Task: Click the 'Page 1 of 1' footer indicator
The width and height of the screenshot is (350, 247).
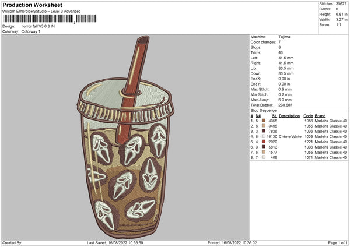Action: (x=338, y=242)
